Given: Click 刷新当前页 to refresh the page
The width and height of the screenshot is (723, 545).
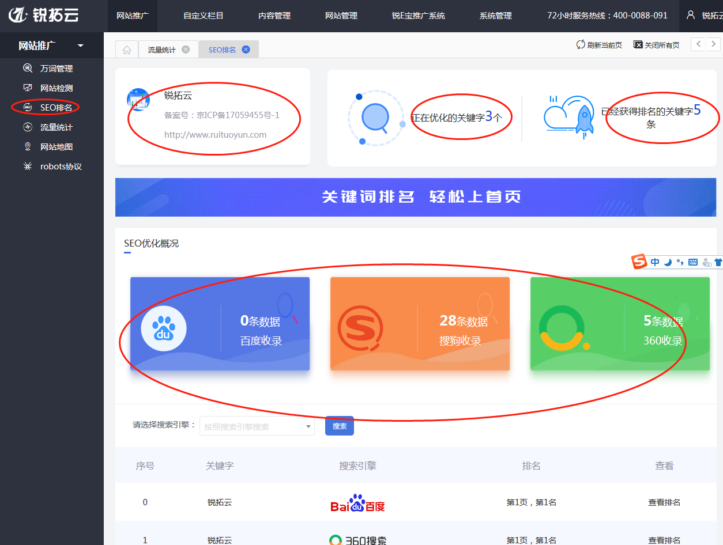Looking at the screenshot, I should coord(599,45).
